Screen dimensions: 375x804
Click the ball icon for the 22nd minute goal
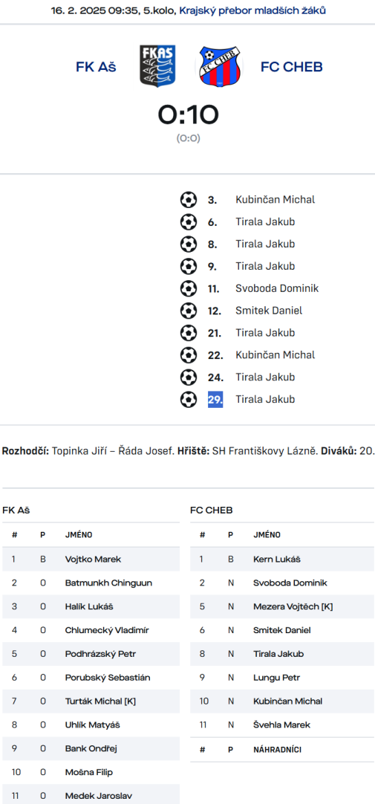point(189,355)
